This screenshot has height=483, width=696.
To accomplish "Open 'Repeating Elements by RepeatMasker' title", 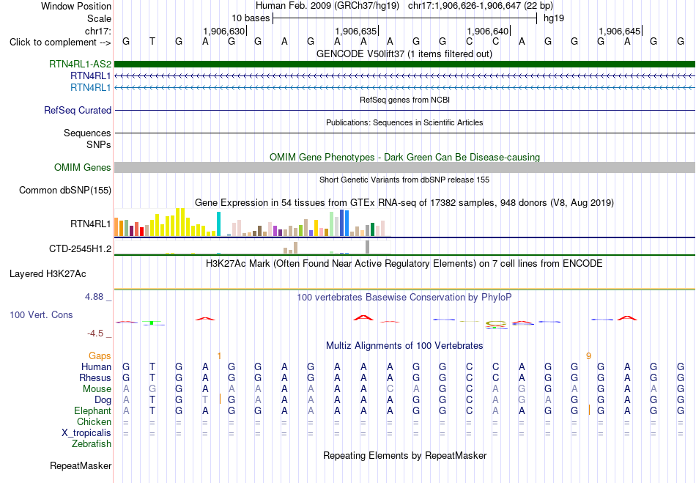I will (x=404, y=455).
